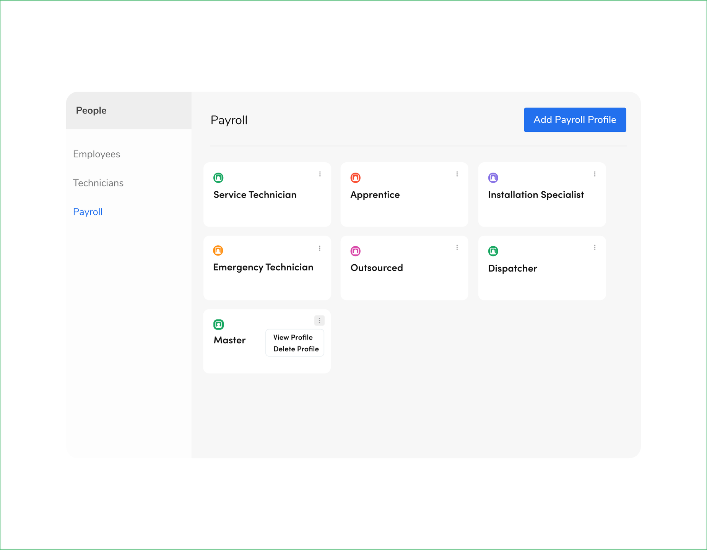Open Outsourced card options menu
This screenshot has width=707, height=550.
coord(457,247)
